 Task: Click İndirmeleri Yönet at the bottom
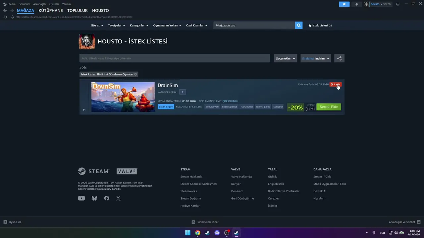click(205, 222)
